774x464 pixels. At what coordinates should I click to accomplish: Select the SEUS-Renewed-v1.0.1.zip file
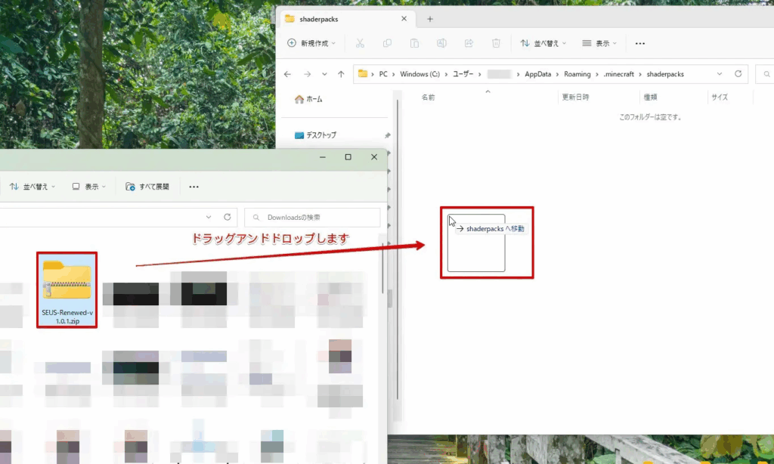pos(67,289)
